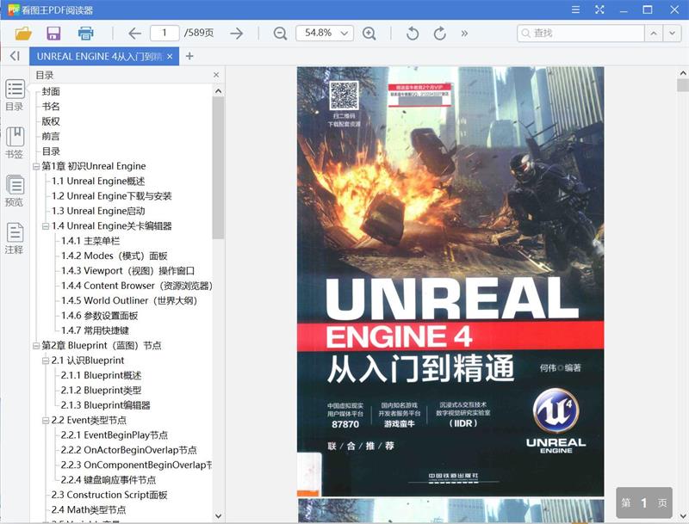Click outline scrollbar down arrow
The image size is (689, 524).
[x=219, y=516]
